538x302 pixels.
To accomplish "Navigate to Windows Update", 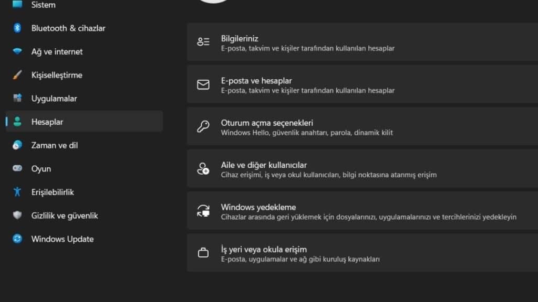I will [x=84, y=239].
